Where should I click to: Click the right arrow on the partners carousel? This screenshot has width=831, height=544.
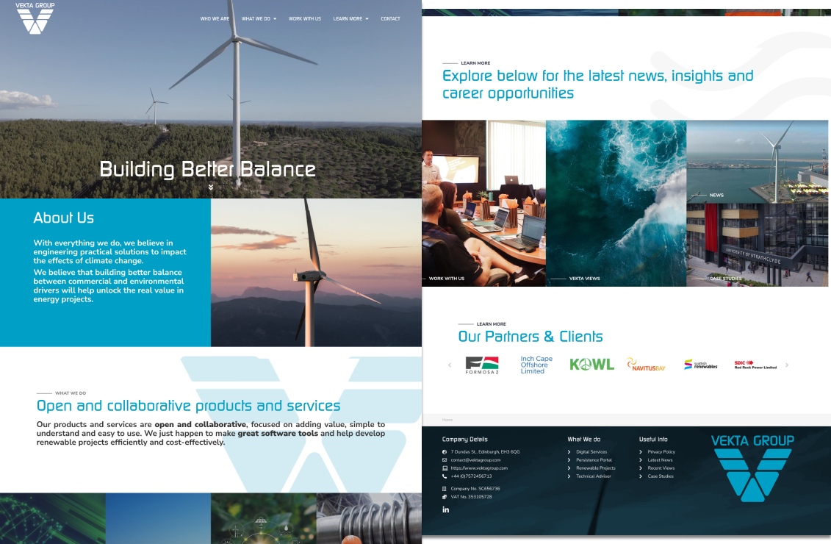tap(786, 365)
